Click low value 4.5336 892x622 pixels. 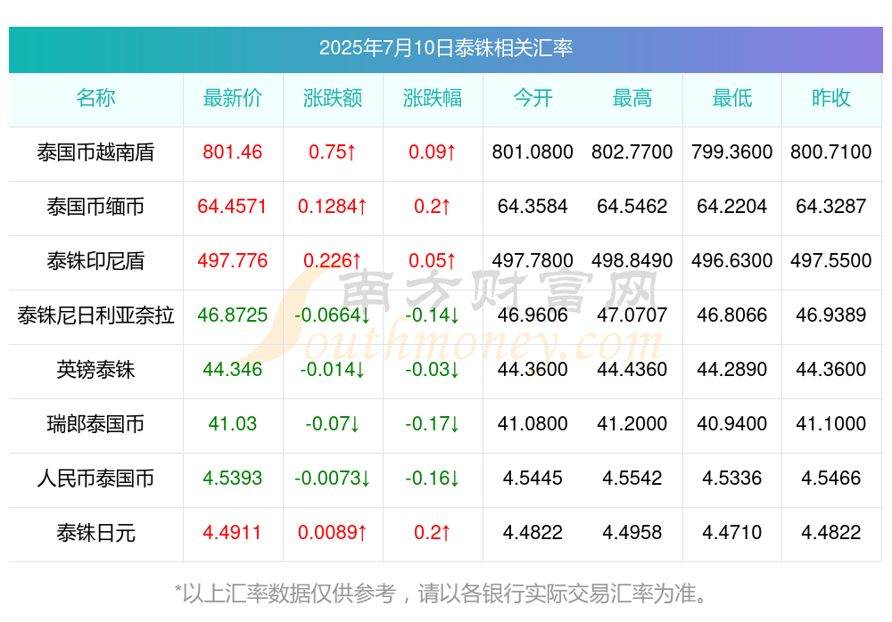[x=732, y=479]
